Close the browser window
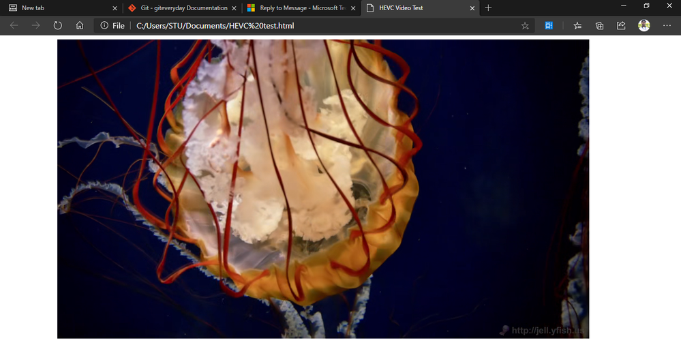This screenshot has width=681, height=362. pos(669,6)
